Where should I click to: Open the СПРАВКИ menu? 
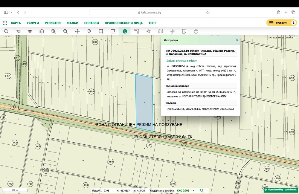pos(91,23)
